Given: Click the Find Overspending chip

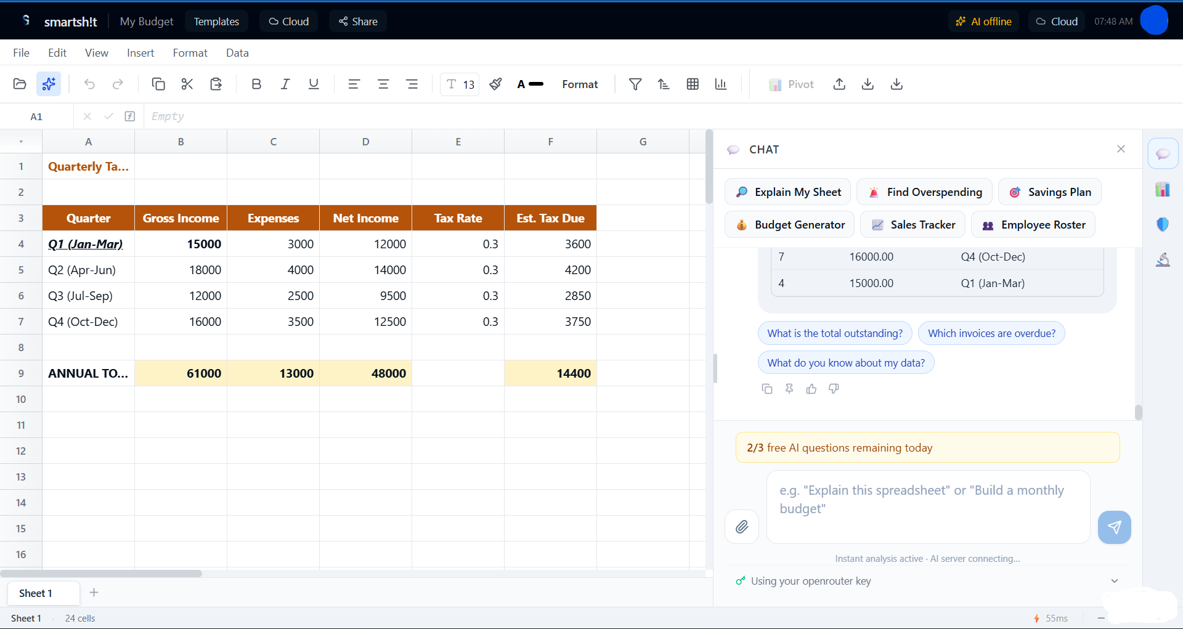Looking at the screenshot, I should click(x=924, y=192).
